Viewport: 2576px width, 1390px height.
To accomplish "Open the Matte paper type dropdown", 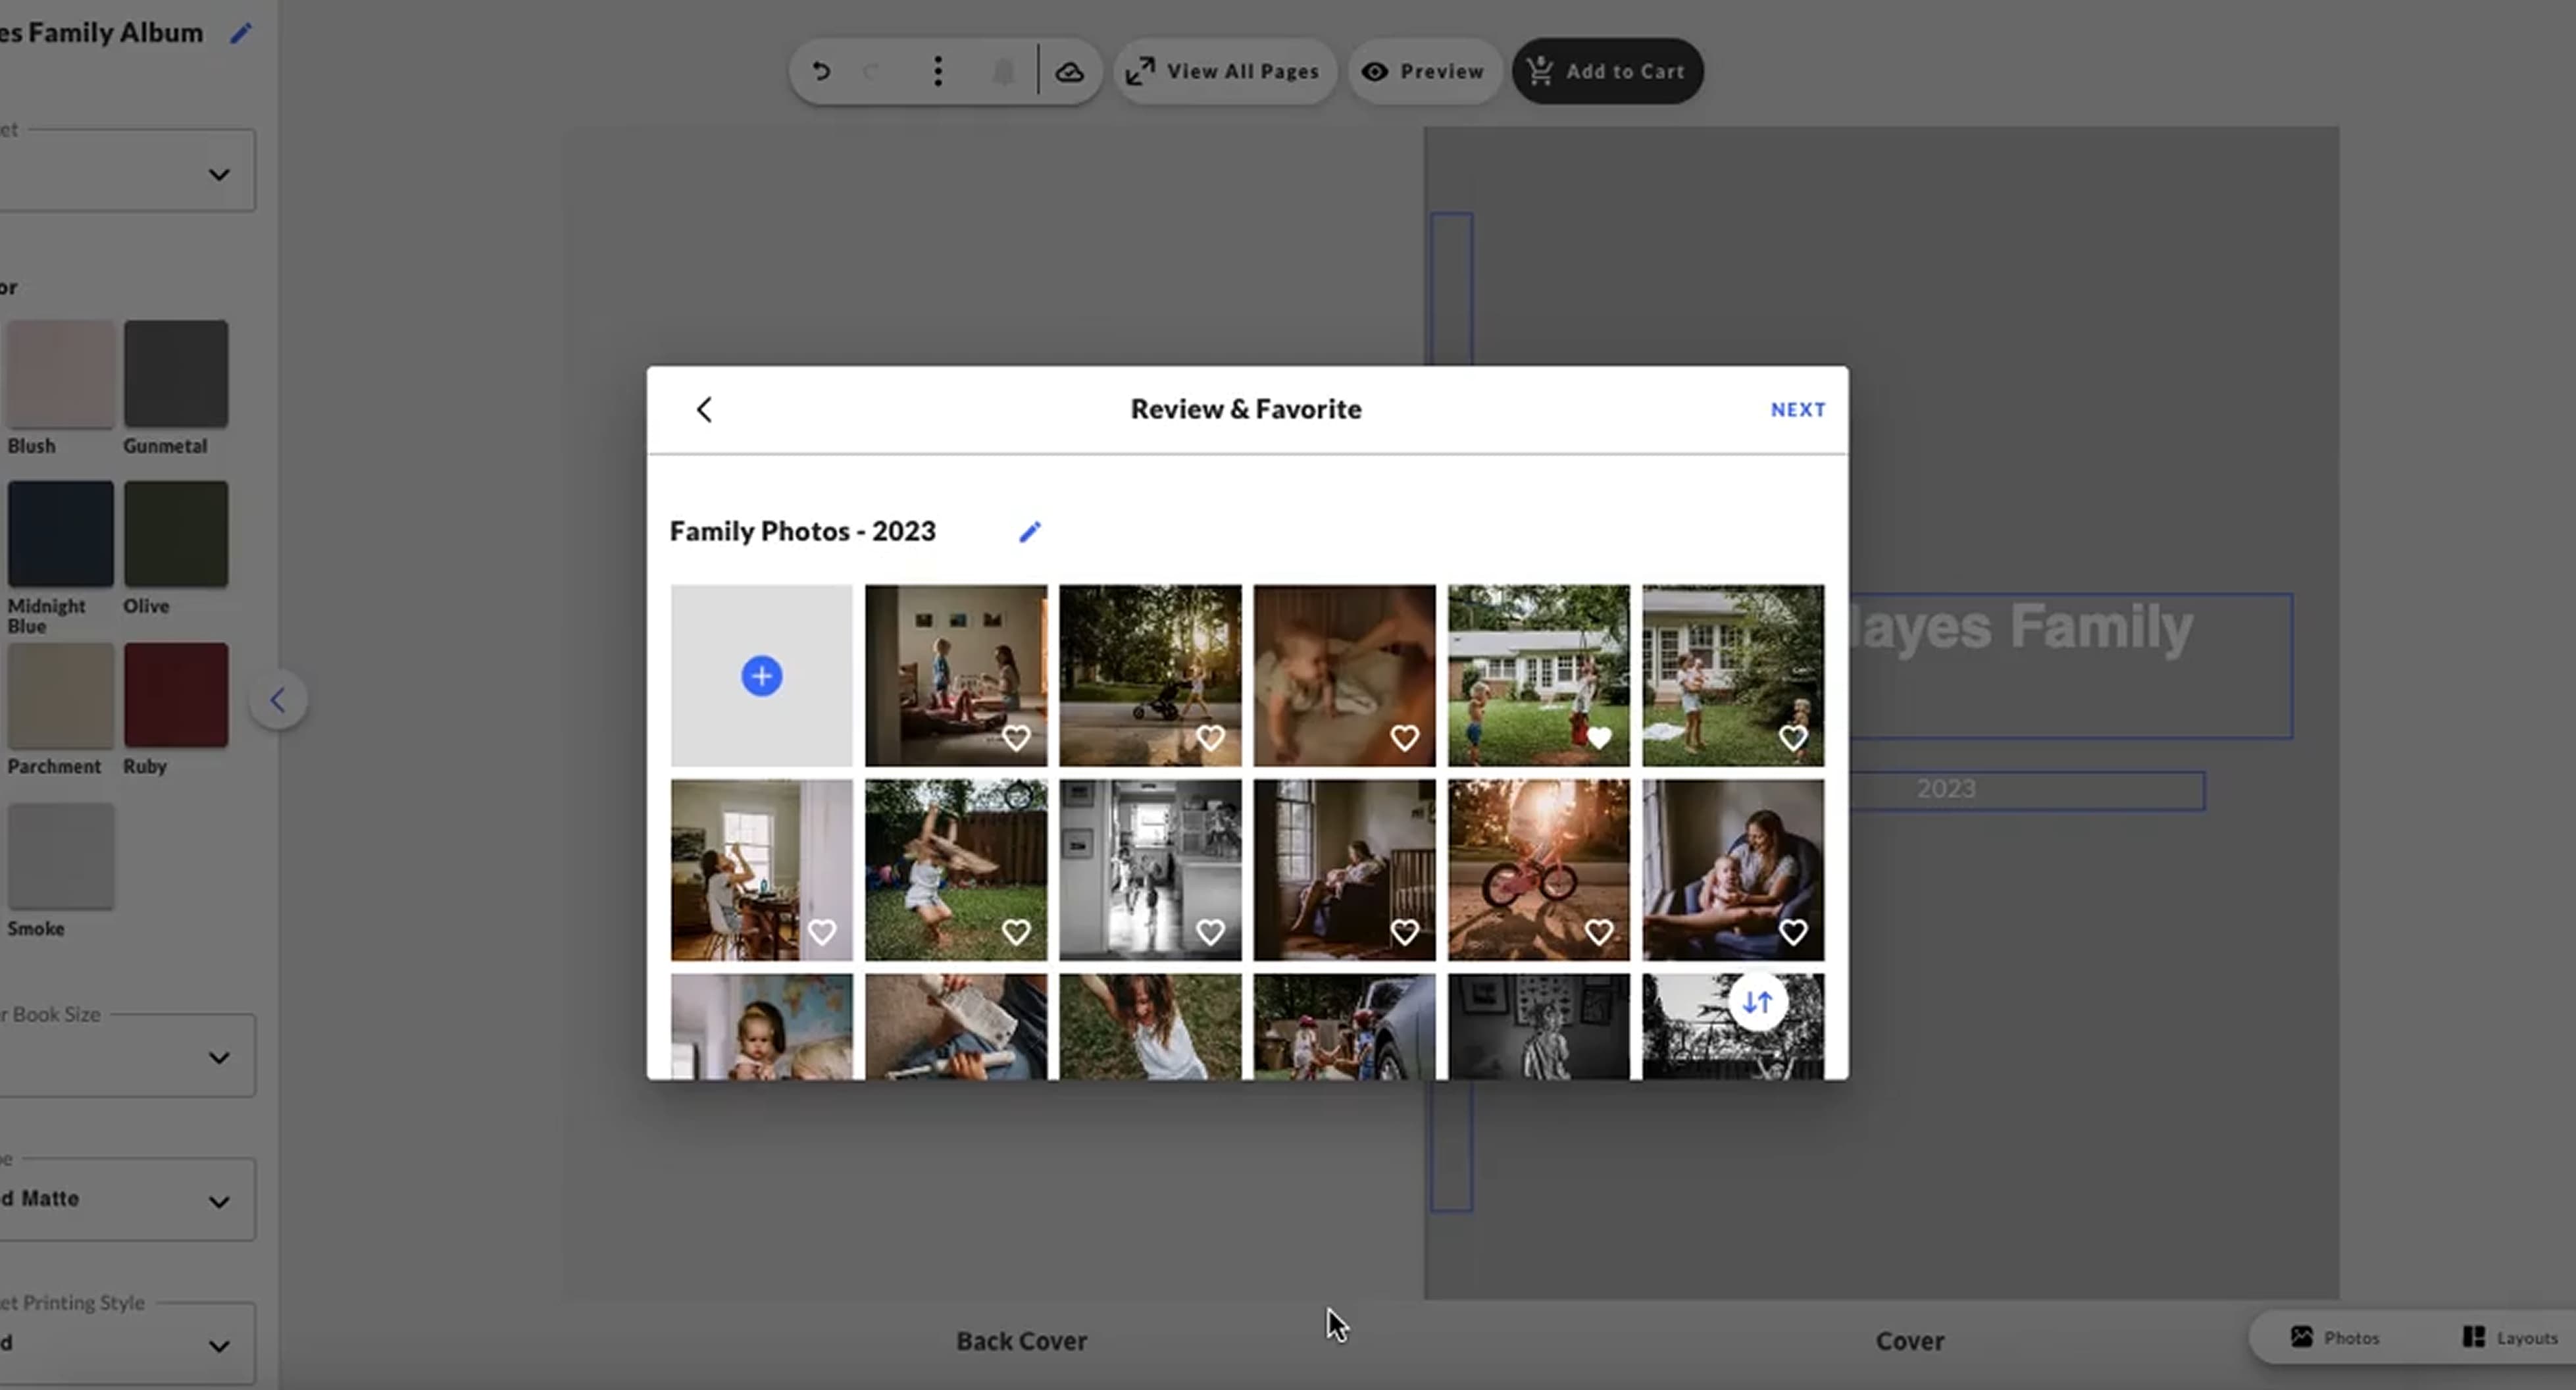I will coord(218,1201).
